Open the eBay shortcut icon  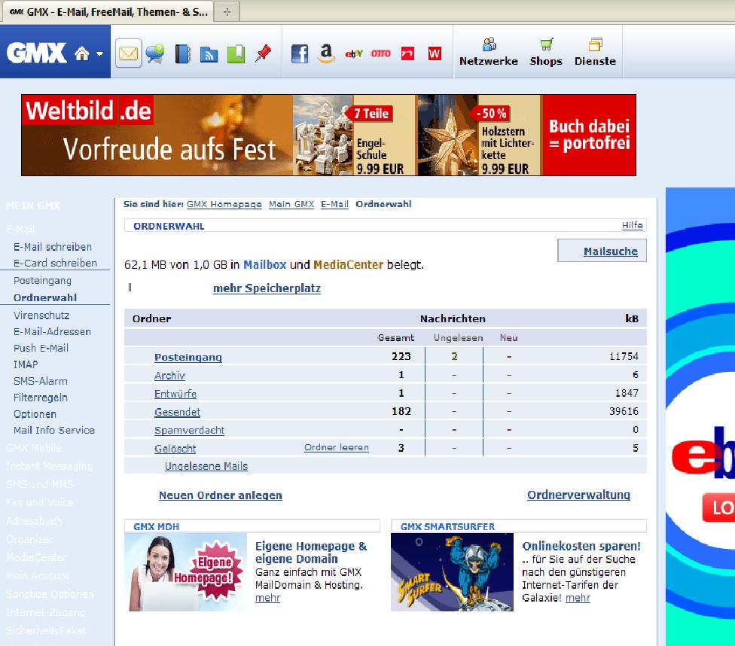(x=354, y=54)
